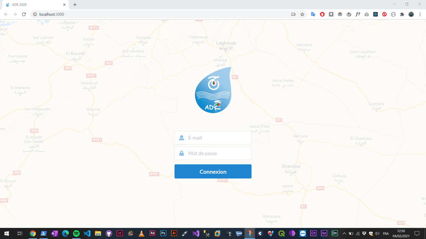Launch Microsoft Edge from the taskbar
Viewport: 426px width, 239px height.
pyautogui.click(x=65, y=233)
